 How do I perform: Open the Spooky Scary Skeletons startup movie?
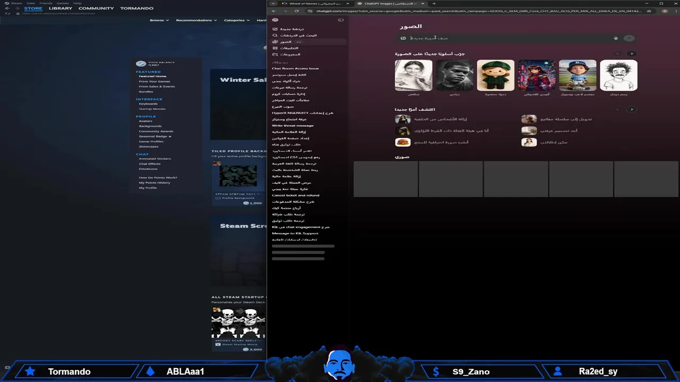pyautogui.click(x=238, y=329)
